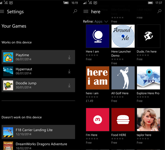Open Explore Here Pro map tile

click(x=148, y=78)
